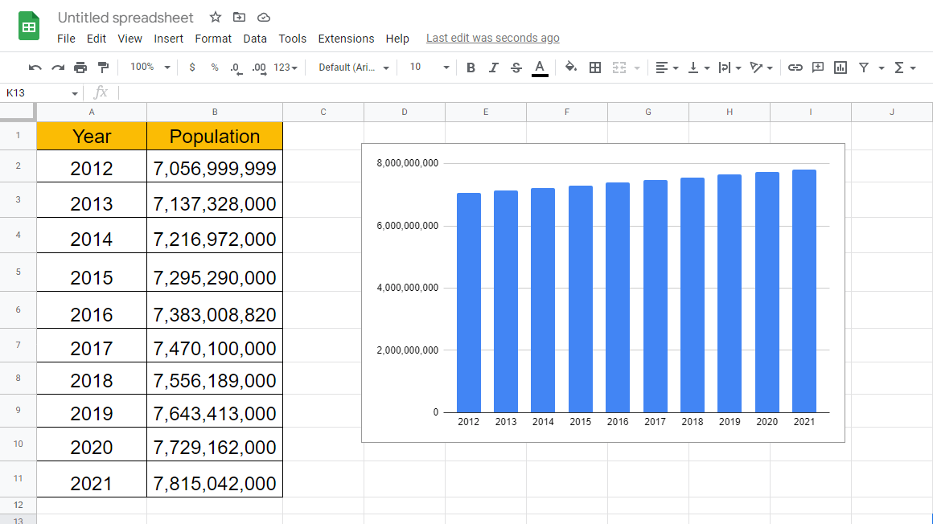Image resolution: width=933 pixels, height=524 pixels.
Task: Click the Insert comment icon
Action: tap(817, 68)
